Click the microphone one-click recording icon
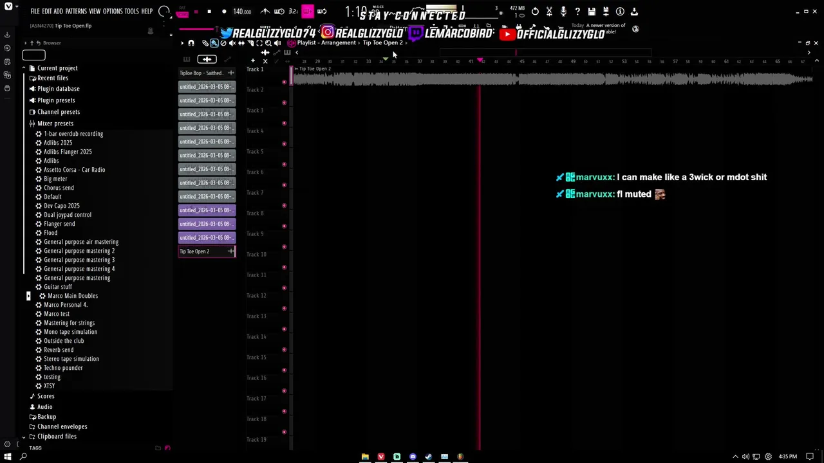Screen dimensions: 824x463 click(563, 12)
